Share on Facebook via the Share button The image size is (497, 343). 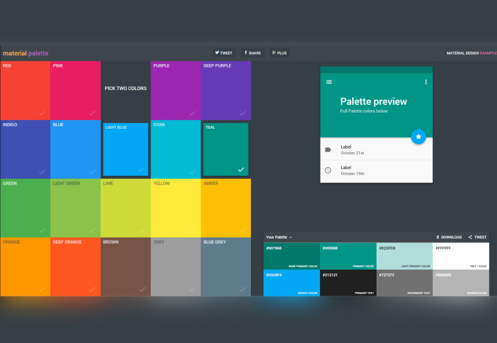coord(252,53)
